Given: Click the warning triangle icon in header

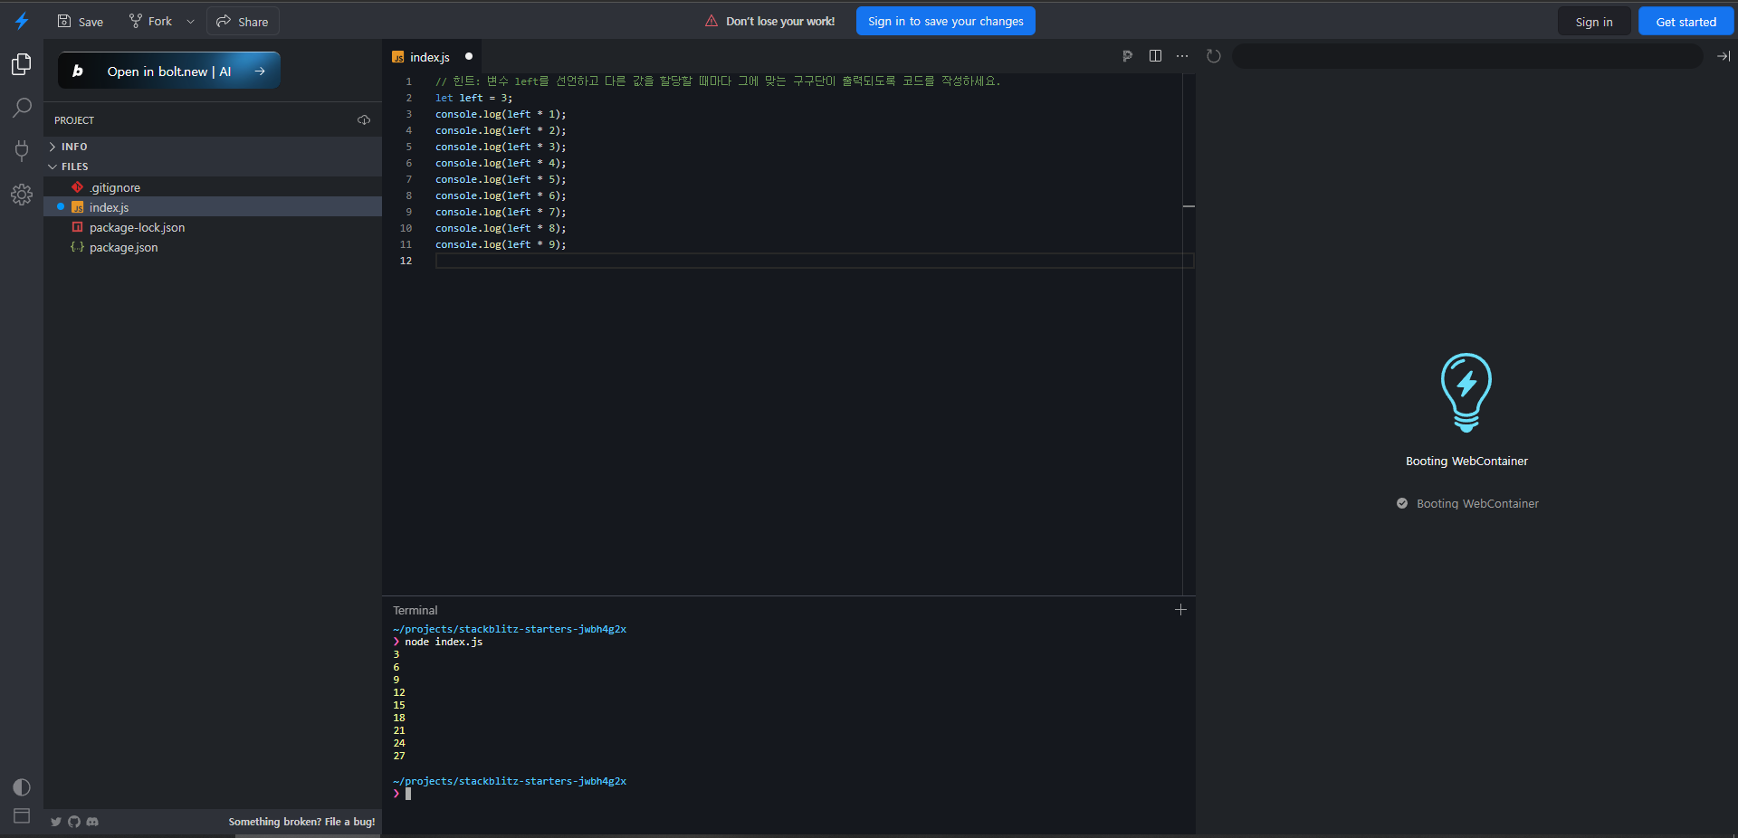Looking at the screenshot, I should (711, 21).
